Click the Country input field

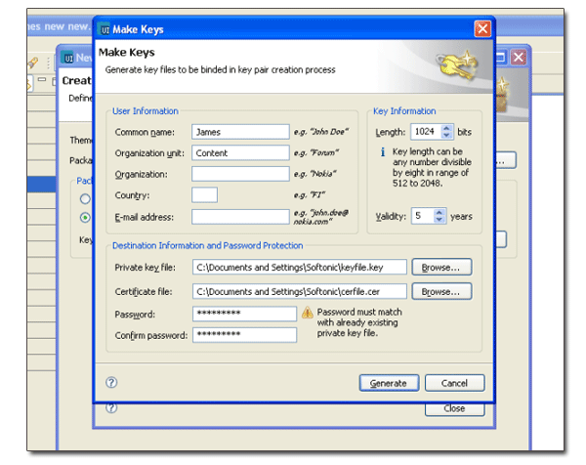204,194
